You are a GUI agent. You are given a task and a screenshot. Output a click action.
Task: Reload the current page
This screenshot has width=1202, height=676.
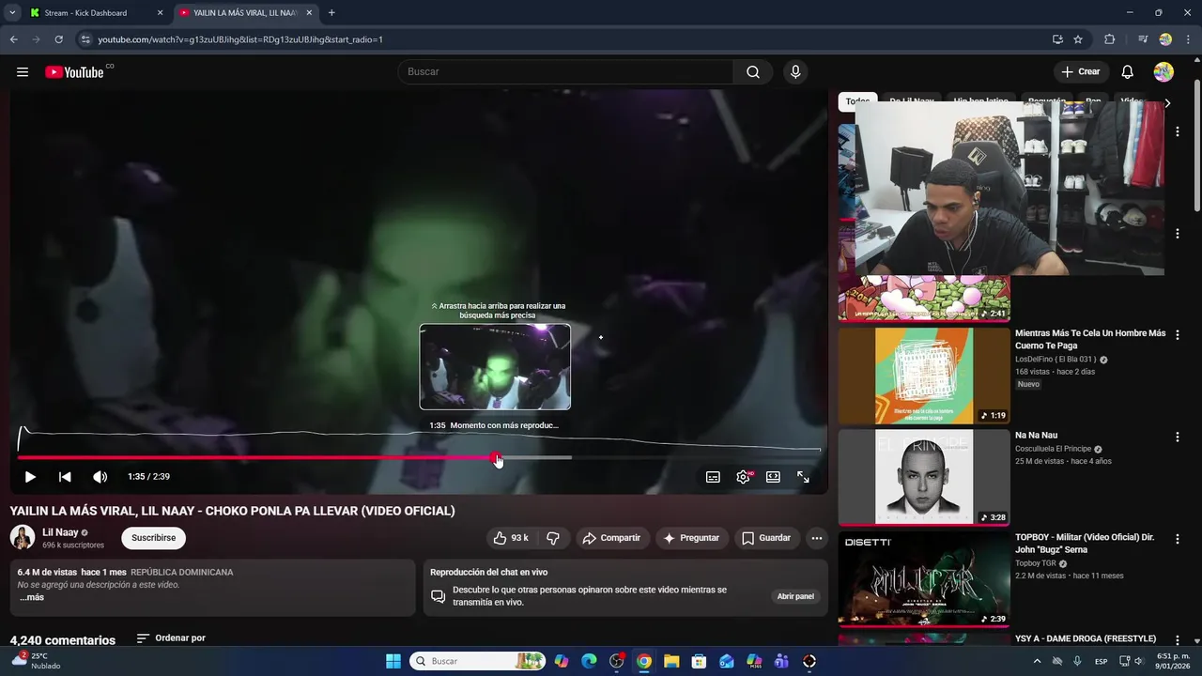click(58, 39)
